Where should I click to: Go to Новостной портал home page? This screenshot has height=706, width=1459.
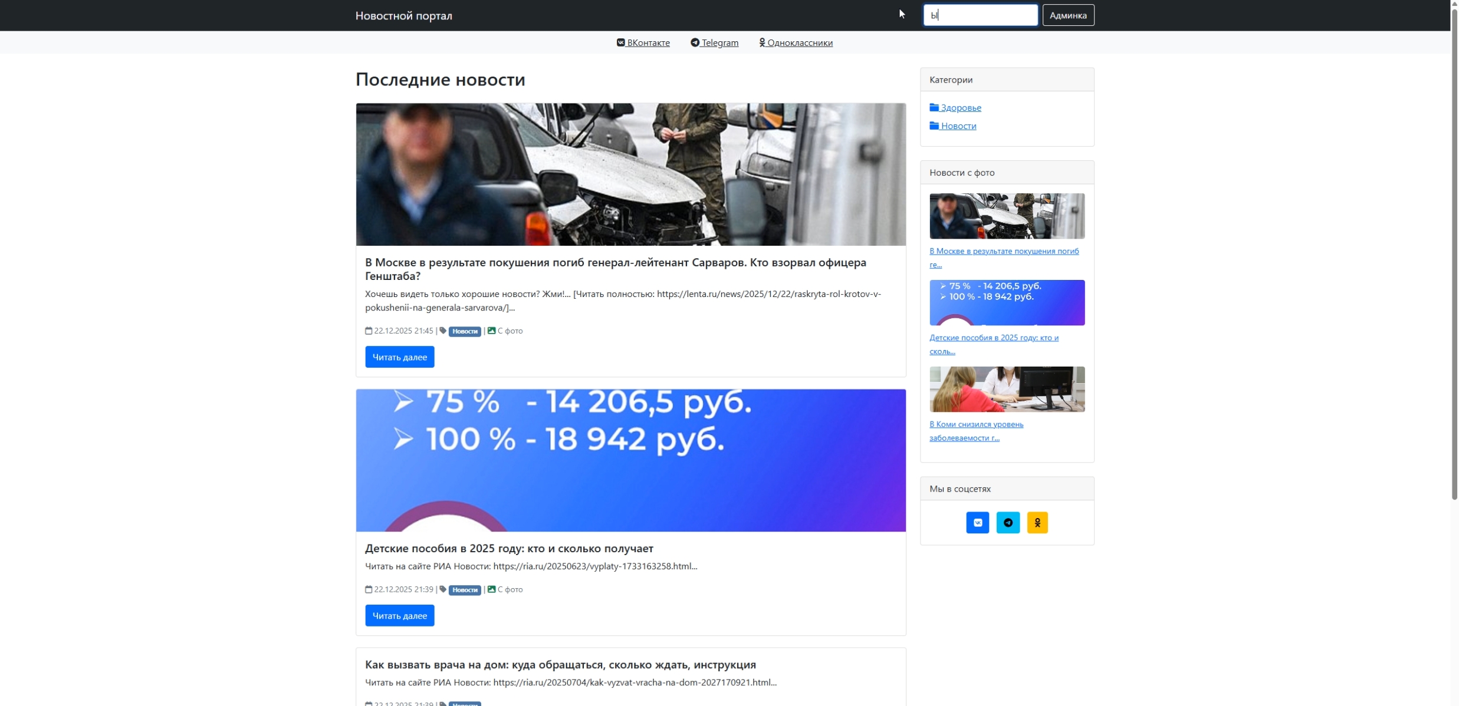[x=403, y=15]
